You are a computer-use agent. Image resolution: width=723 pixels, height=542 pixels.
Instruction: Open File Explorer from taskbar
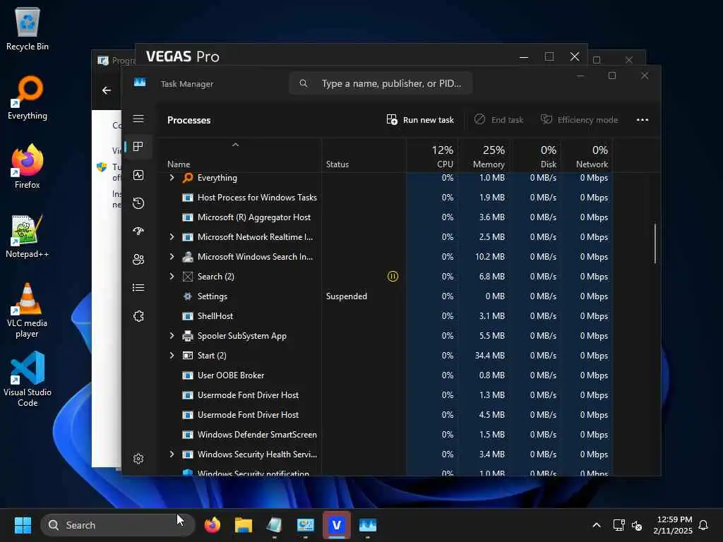244,525
